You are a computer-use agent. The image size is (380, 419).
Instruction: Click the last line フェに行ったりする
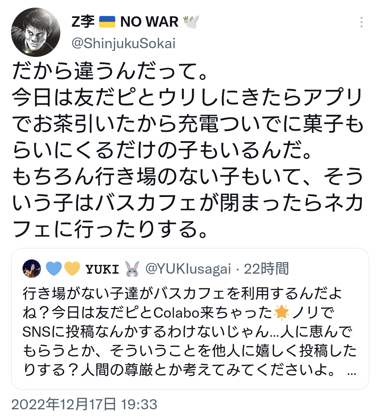pos(111,229)
